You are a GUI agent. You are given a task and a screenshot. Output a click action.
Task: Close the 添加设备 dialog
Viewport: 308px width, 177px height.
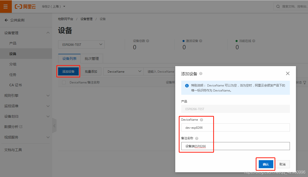coord(288,73)
